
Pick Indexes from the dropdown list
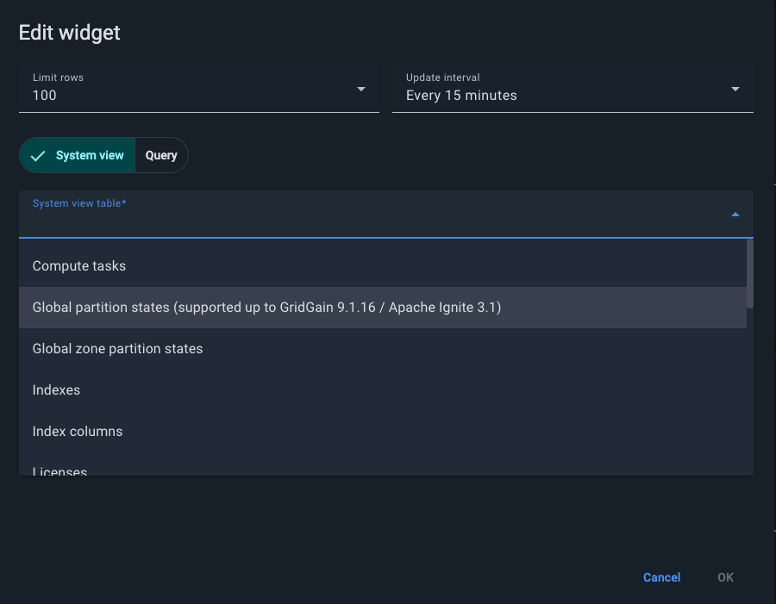(56, 390)
